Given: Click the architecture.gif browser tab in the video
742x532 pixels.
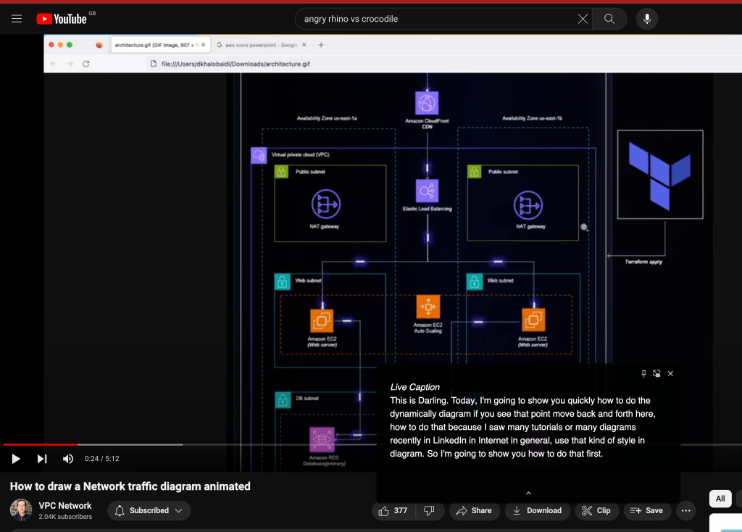Looking at the screenshot, I should [x=160, y=45].
